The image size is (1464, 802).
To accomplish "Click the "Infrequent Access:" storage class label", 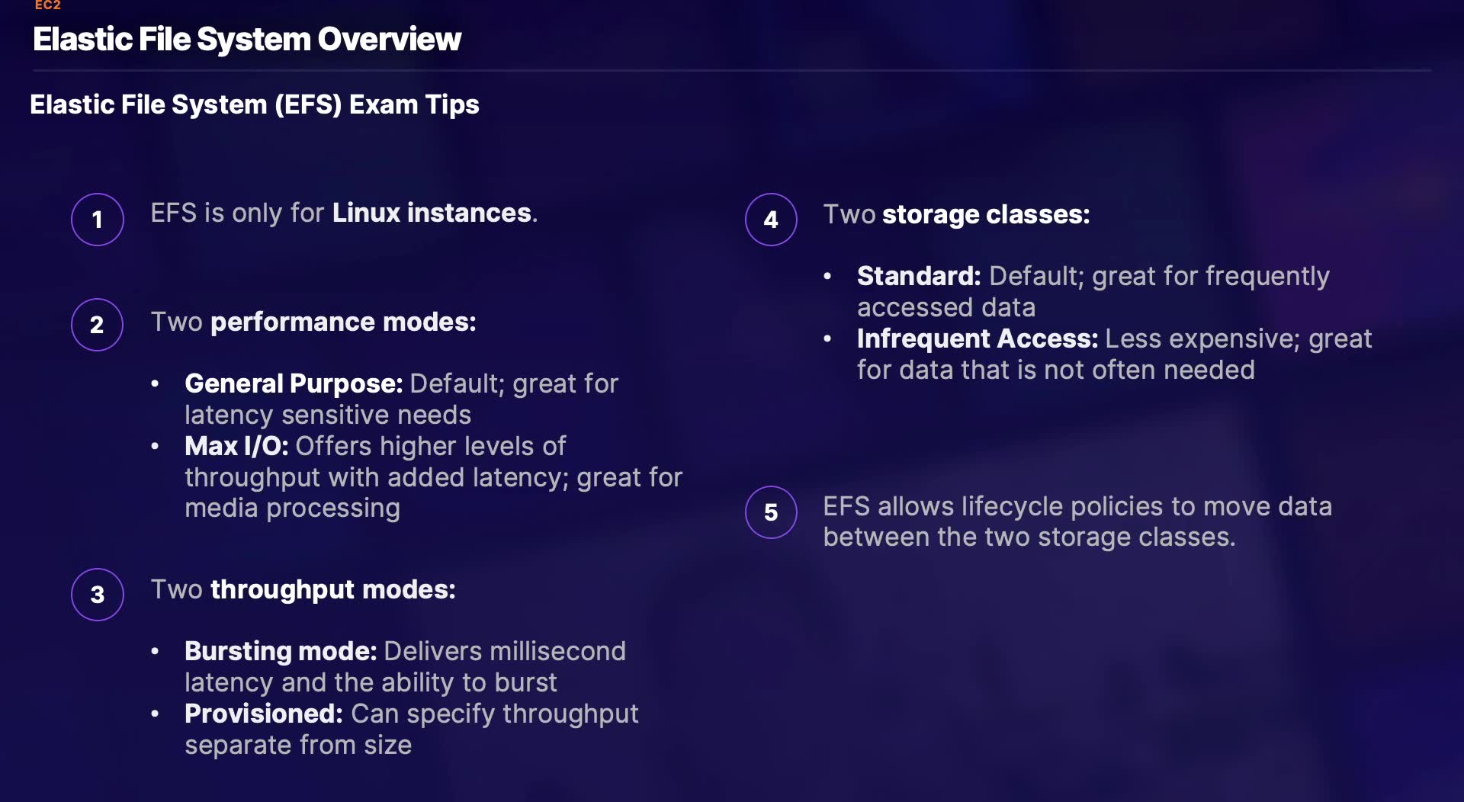I will [x=977, y=338].
